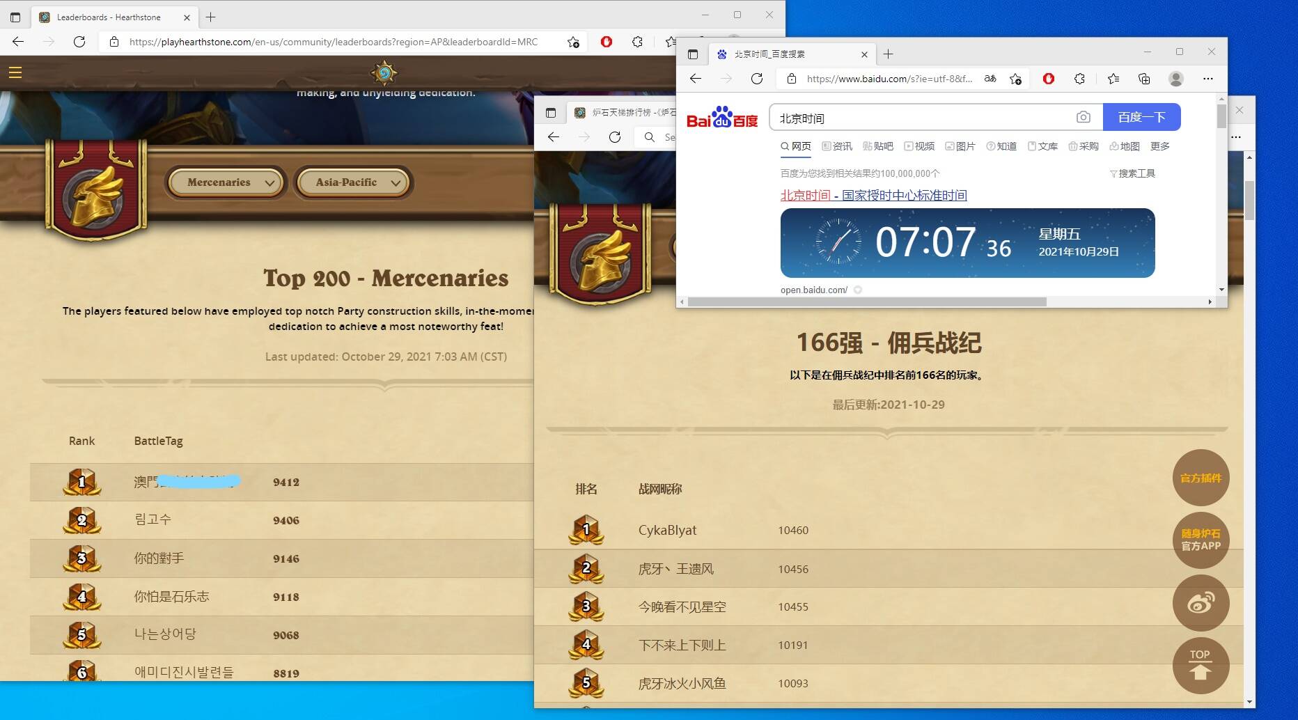Click the 百度一下 search button
Viewport: 1298px width, 720px height.
pyautogui.click(x=1141, y=117)
